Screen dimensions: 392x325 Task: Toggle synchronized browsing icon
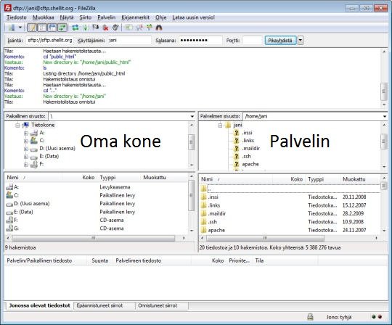(149, 28)
